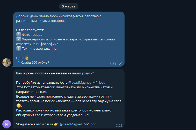Click the keycap 3 emoji before "Техническое задание"
This screenshot has height=130, width=196.
coord(18,48)
